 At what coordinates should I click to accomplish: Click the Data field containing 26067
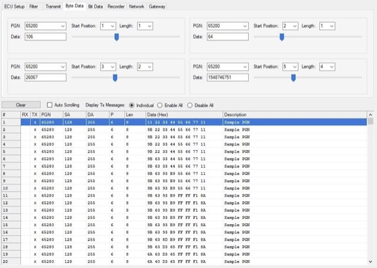click(x=45, y=77)
